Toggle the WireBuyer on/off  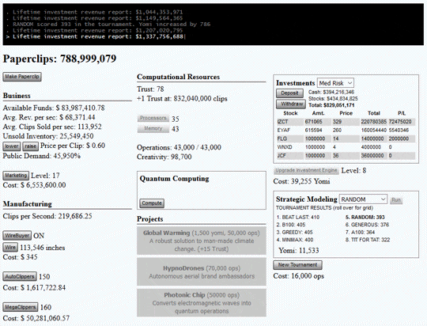coord(17,236)
